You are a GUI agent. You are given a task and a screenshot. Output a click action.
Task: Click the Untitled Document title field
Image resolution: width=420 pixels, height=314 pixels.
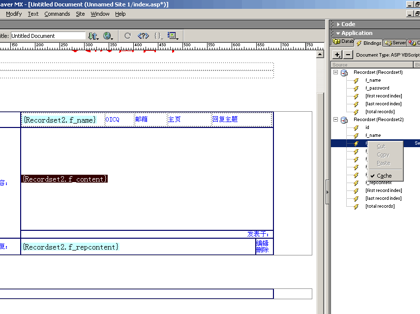click(48, 36)
